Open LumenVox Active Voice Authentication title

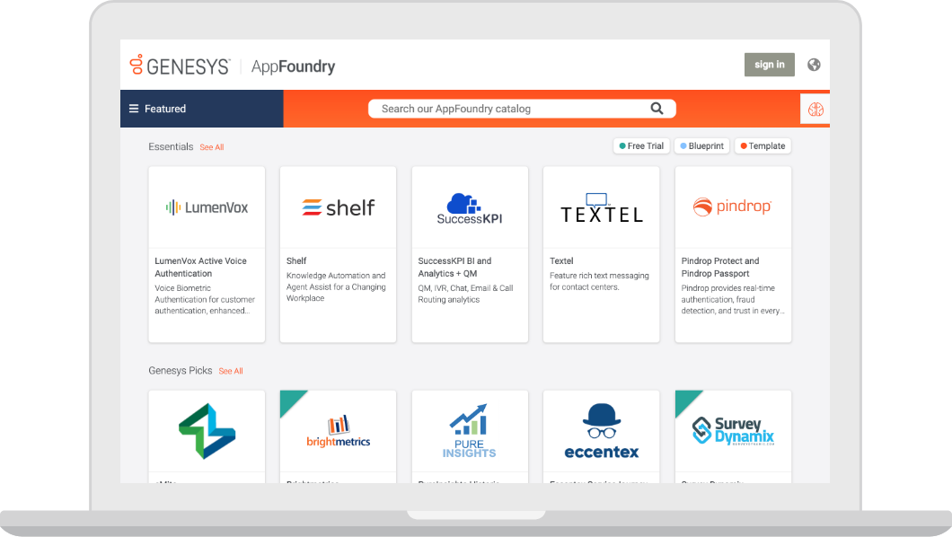[x=201, y=267]
